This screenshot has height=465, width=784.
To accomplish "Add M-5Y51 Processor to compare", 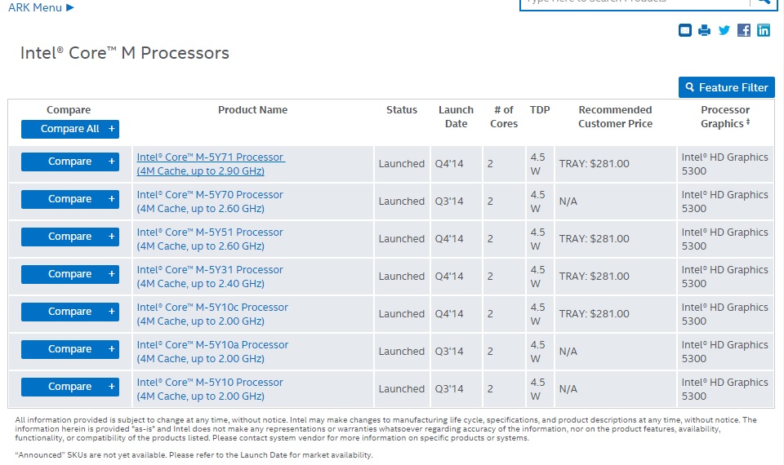I will [70, 237].
